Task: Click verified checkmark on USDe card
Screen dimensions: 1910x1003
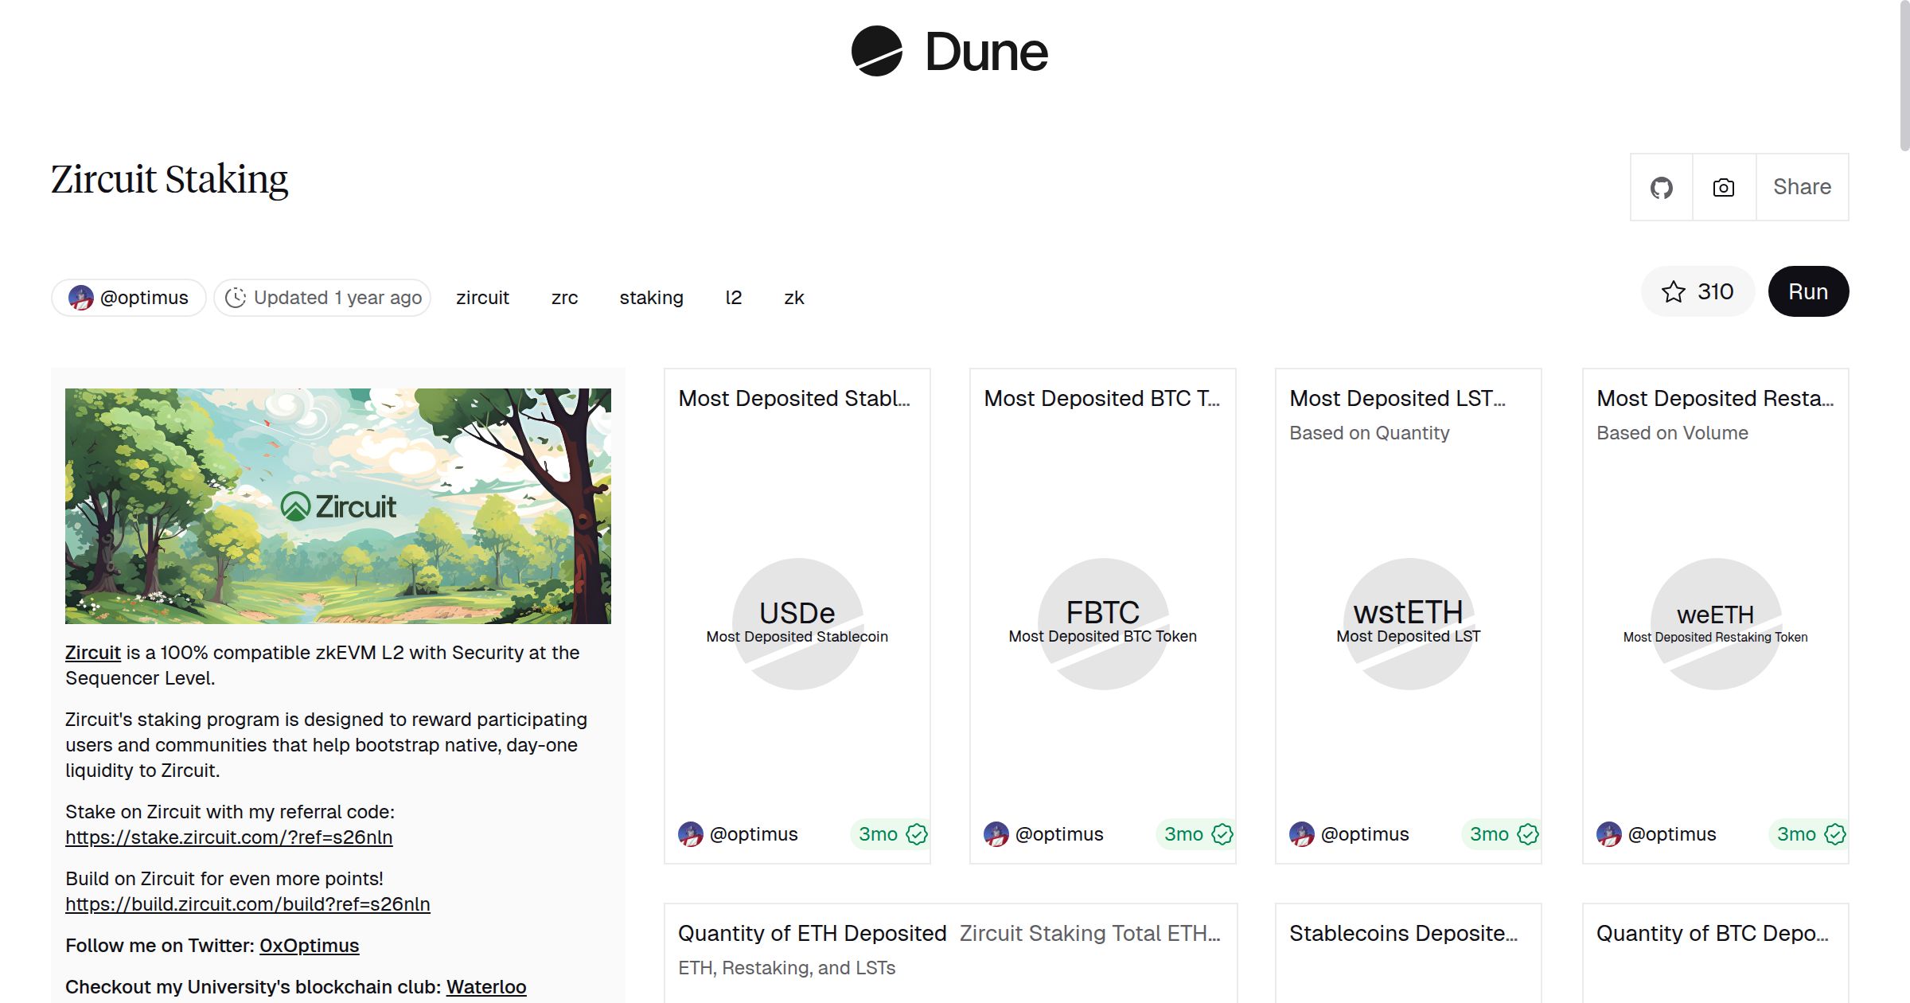Action: (x=917, y=834)
